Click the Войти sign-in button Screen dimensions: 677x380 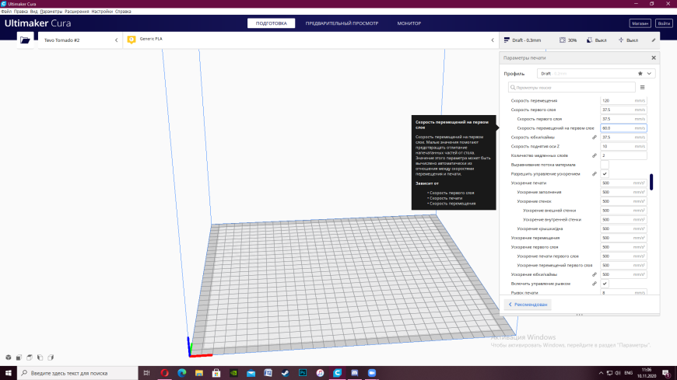click(x=664, y=23)
